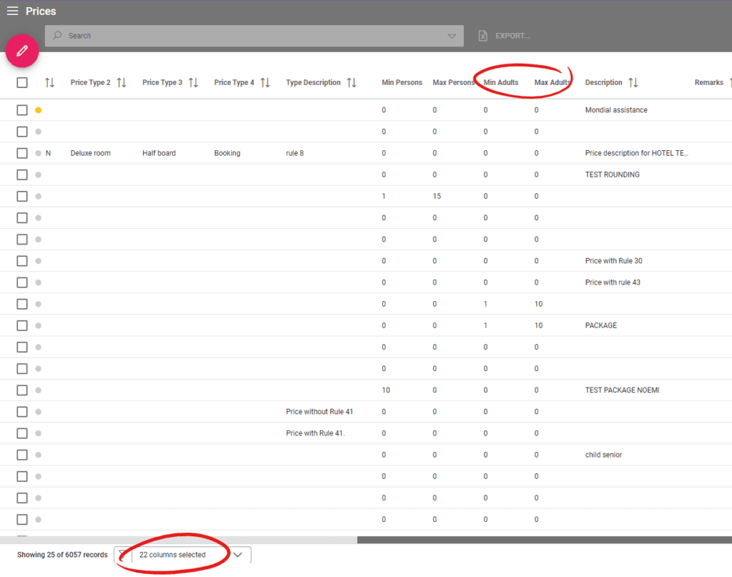The width and height of the screenshot is (732, 577).
Task: Check the checkbox on the Deluxe room row
Action: coord(21,152)
